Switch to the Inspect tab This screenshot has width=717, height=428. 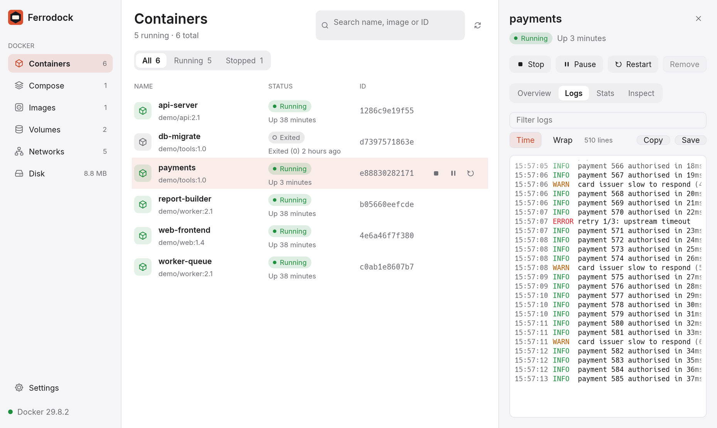pos(641,93)
